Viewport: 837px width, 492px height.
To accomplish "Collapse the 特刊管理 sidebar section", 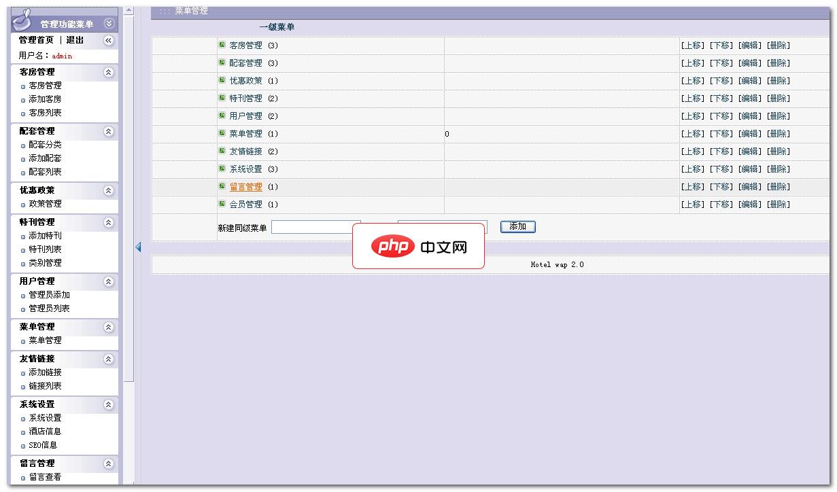I will point(109,222).
